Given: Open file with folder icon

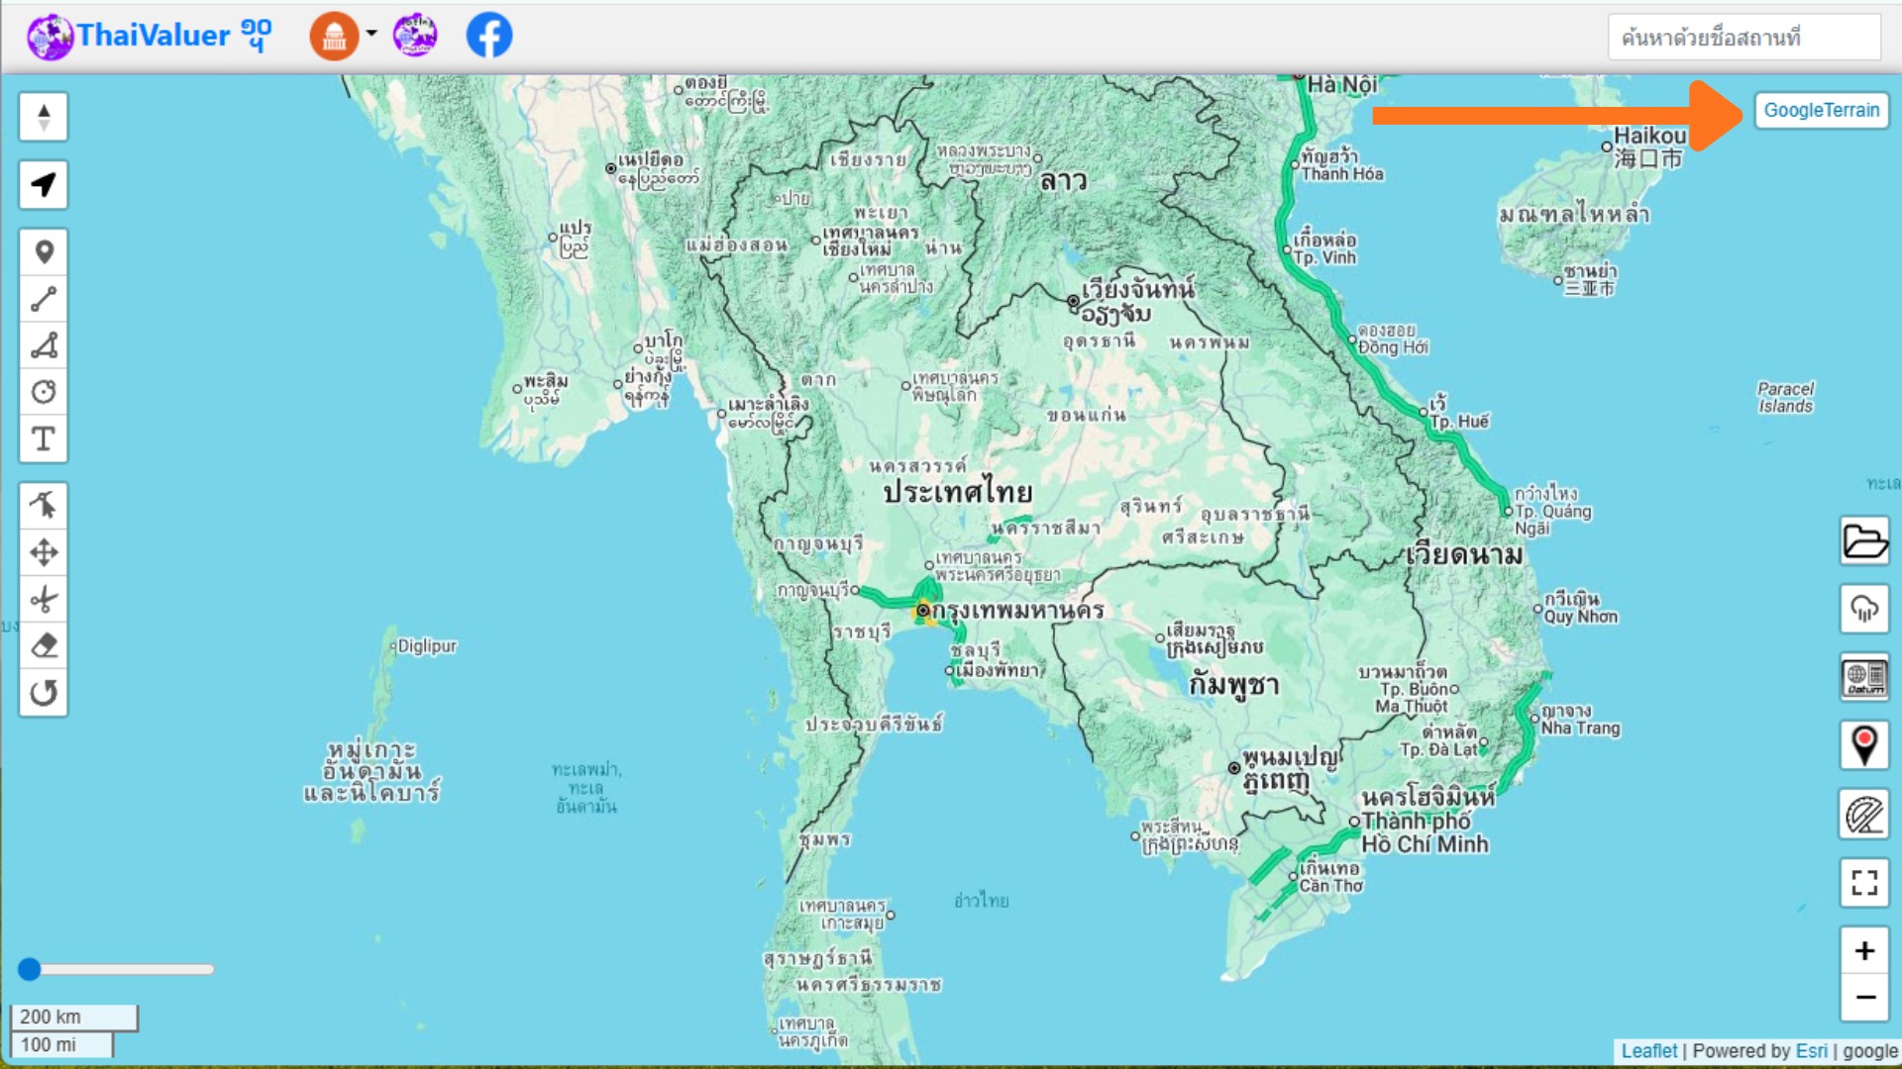Looking at the screenshot, I should (1864, 541).
